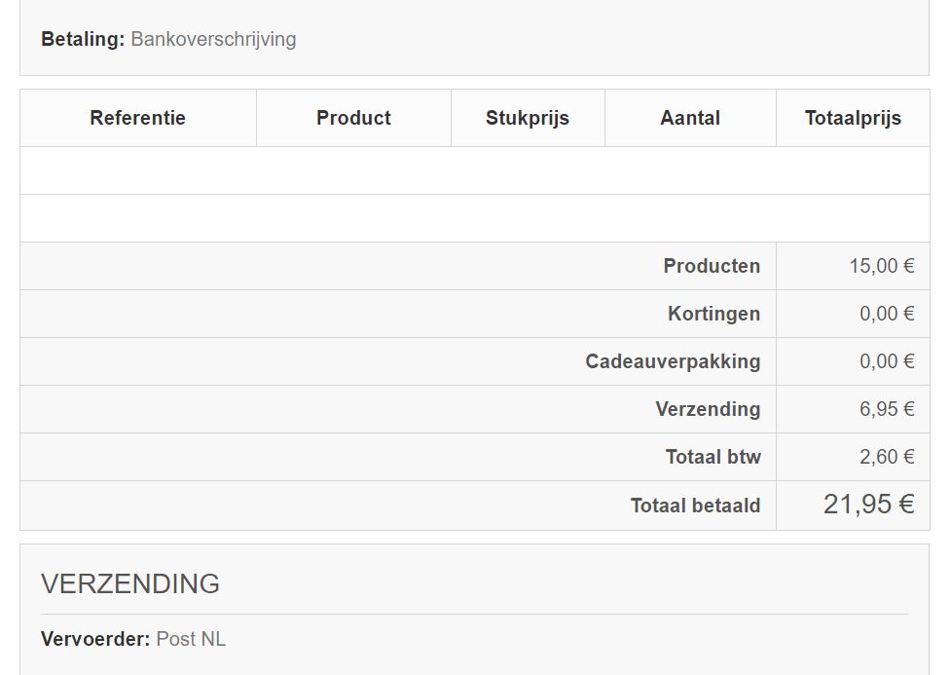Viewport: 951px width, 675px height.
Task: Click the 15,00 € products amount
Action: (881, 266)
